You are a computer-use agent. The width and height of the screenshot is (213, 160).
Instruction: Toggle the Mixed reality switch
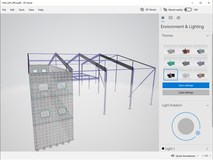188,10
